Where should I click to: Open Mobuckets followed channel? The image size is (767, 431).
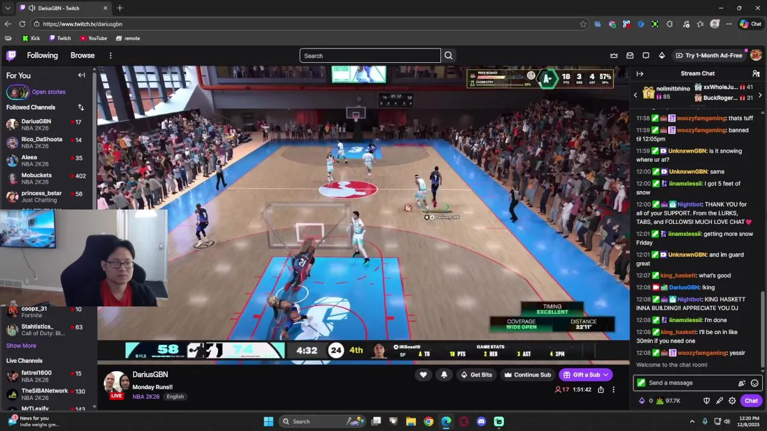pyautogui.click(x=47, y=178)
